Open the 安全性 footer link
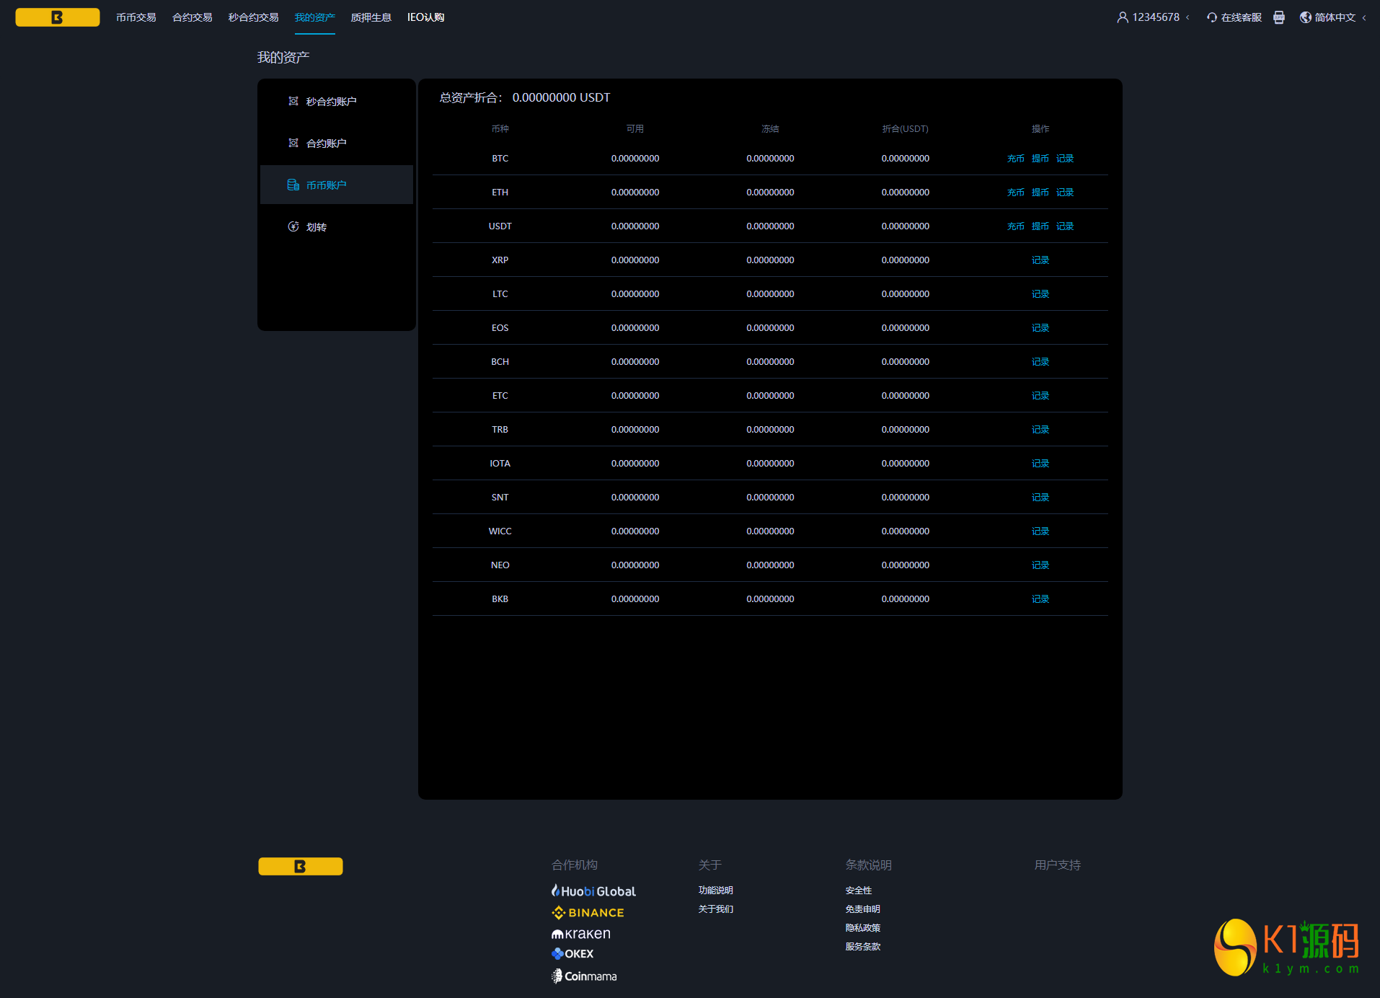The height and width of the screenshot is (998, 1380). (x=859, y=891)
